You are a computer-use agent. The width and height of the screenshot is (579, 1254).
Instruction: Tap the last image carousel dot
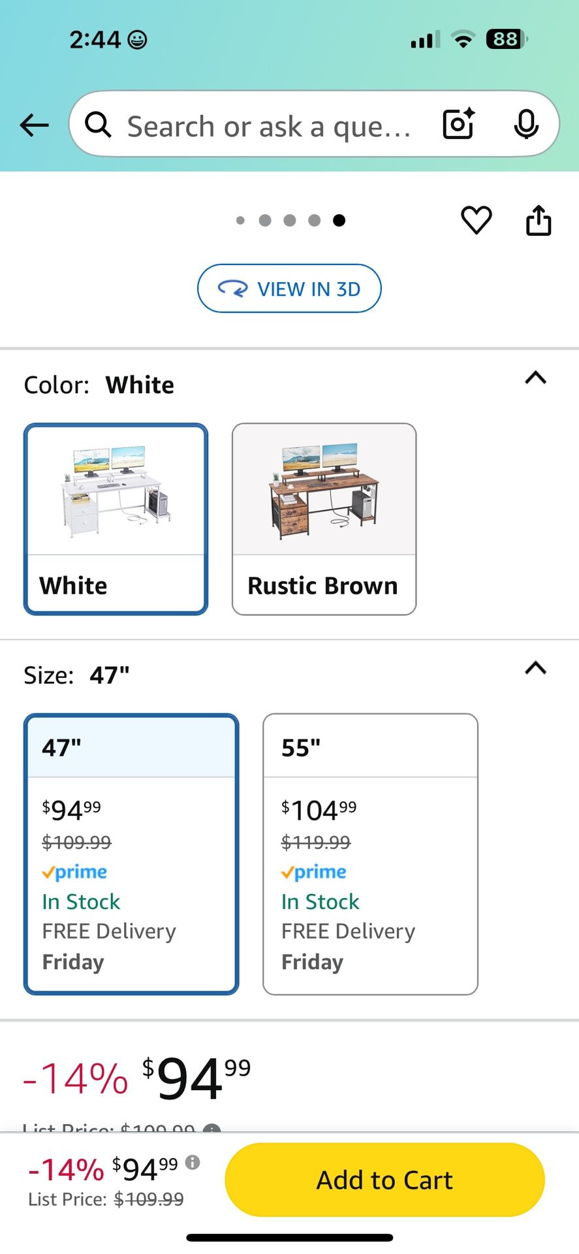(x=339, y=220)
